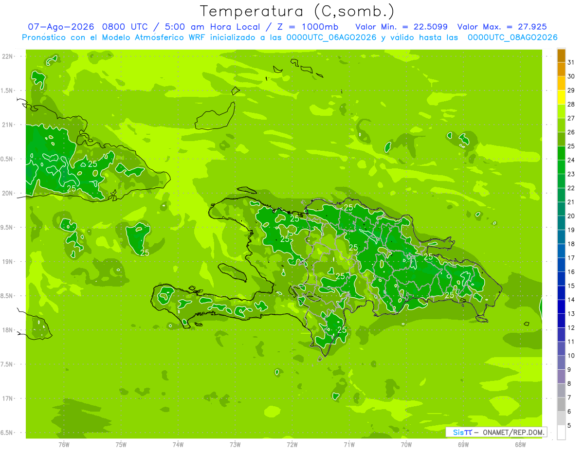The image size is (584, 451).
Task: Click the valid-until stamp '0000UTC_08AGO2026'
Action: click(x=512, y=37)
